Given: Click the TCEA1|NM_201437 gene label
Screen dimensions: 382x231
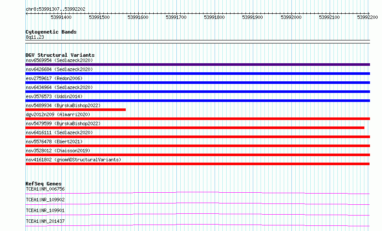Looking at the screenshot, I should [x=45, y=221].
